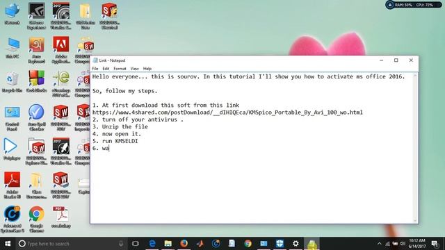This screenshot has width=445, height=250.
Task: Select the orange Avro Keyboard desktop icon
Action: [36, 49]
